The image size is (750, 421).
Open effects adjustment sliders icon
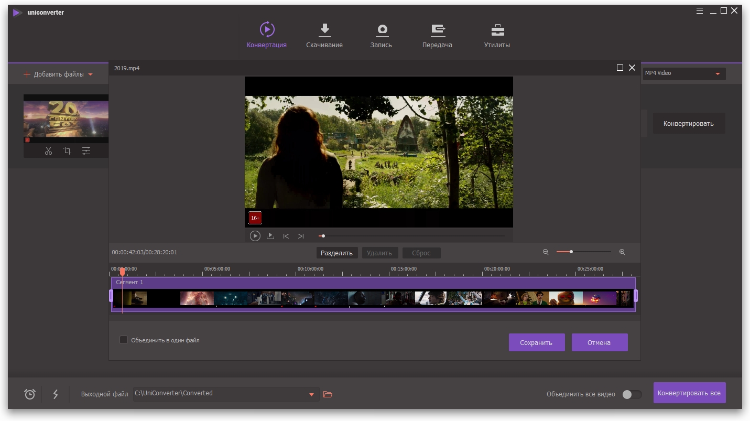pos(86,151)
